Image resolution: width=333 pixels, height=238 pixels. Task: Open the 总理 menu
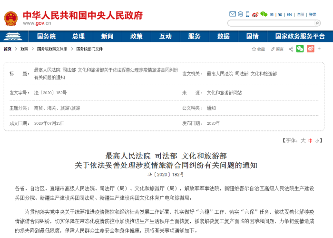click(x=78, y=36)
